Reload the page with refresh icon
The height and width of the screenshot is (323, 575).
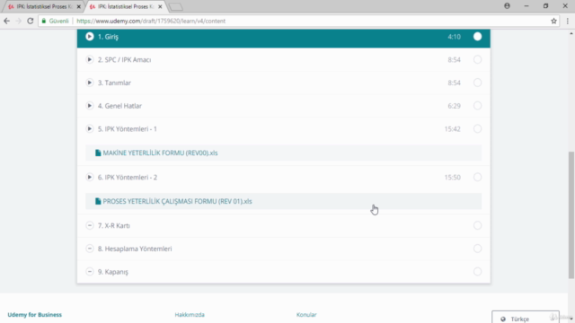[x=30, y=21]
